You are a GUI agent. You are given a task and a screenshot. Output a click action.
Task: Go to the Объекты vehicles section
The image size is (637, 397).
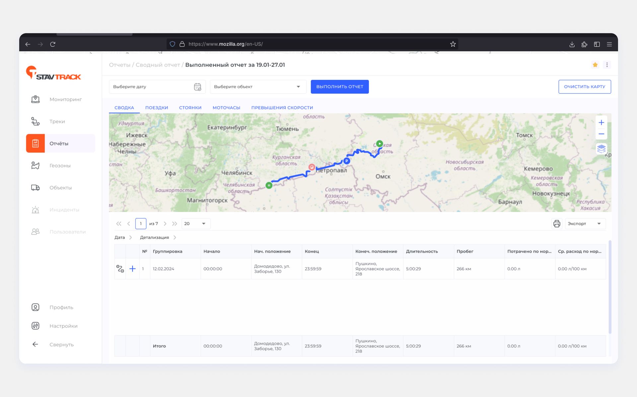[x=60, y=188]
